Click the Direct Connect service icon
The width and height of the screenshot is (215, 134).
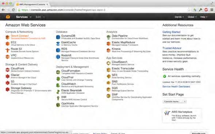pos(8,37)
